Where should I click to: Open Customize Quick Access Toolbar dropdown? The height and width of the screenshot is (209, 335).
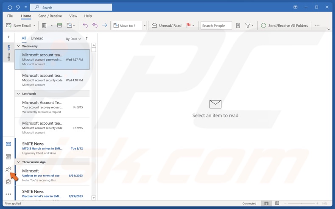25,8
